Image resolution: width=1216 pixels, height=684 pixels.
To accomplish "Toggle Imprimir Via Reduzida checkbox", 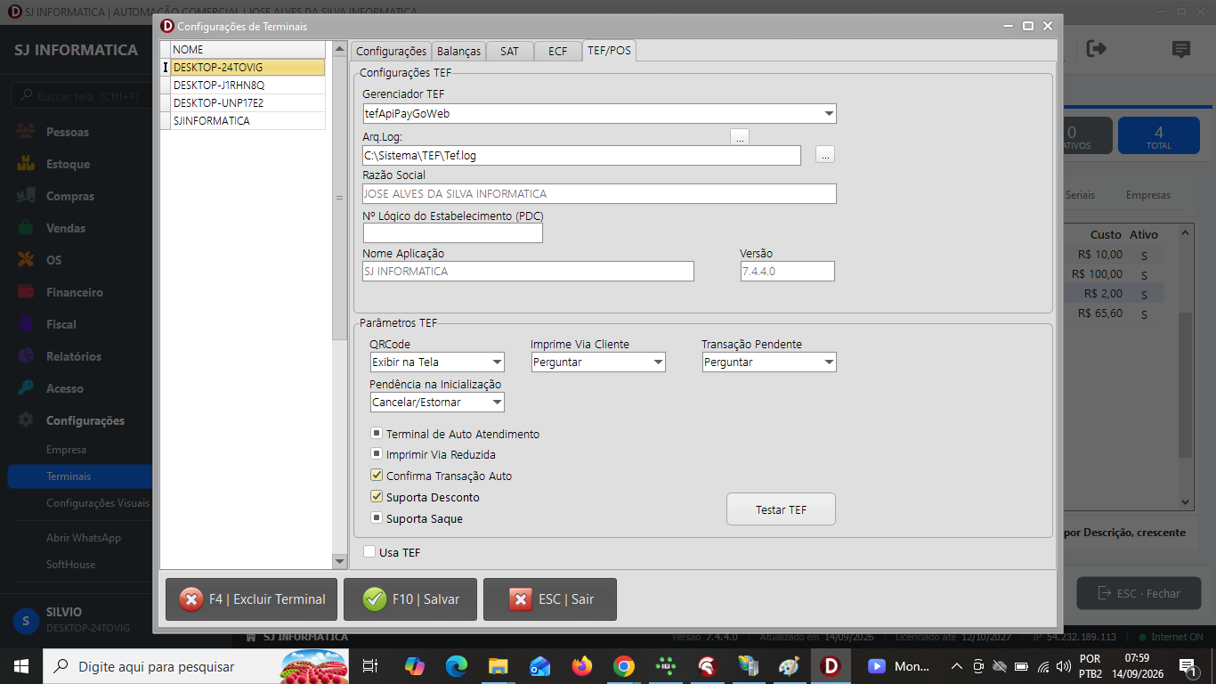I will tap(377, 454).
